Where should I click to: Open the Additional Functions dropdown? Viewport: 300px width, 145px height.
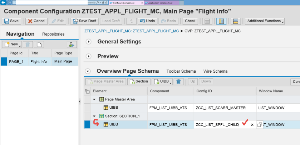click(265, 21)
